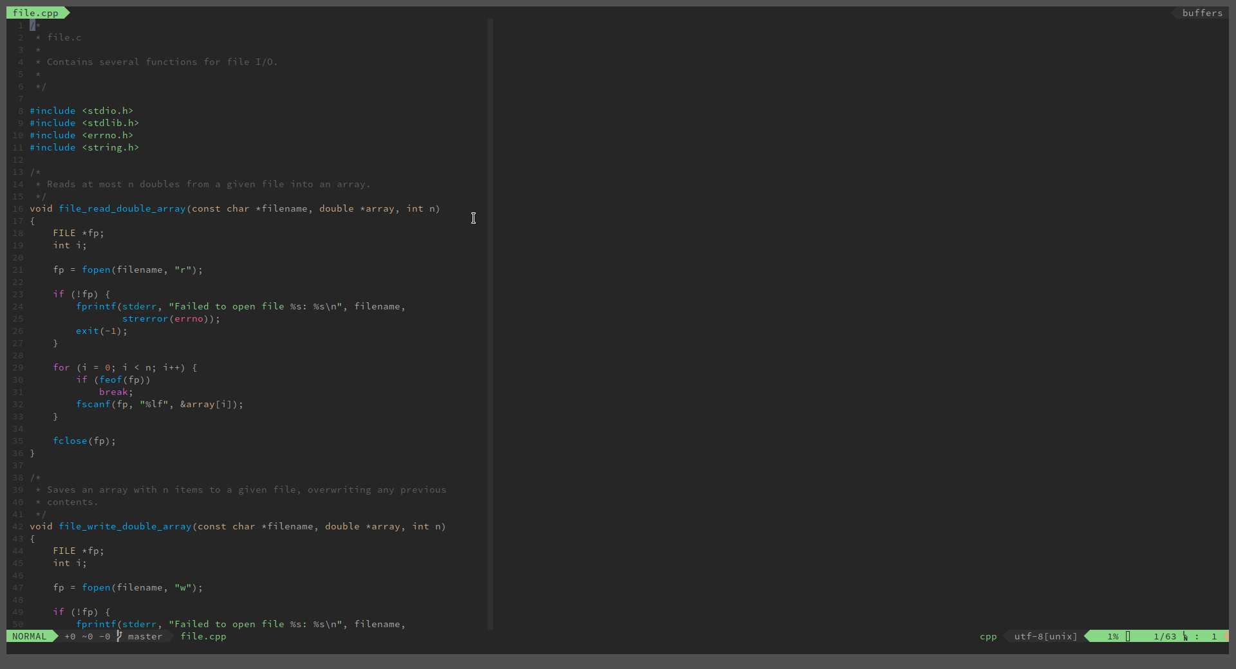Click the 1/63 line position indicator

[x=1165, y=636]
